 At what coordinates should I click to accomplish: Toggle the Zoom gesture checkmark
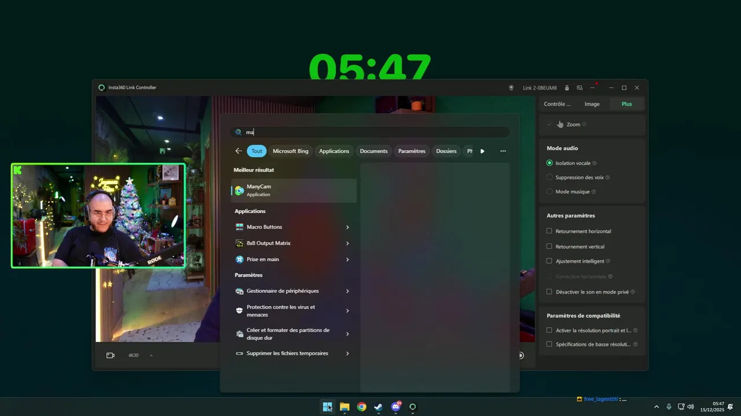click(x=549, y=124)
